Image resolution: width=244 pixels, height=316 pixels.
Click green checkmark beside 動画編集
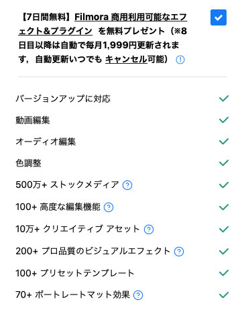pyautogui.click(x=224, y=120)
